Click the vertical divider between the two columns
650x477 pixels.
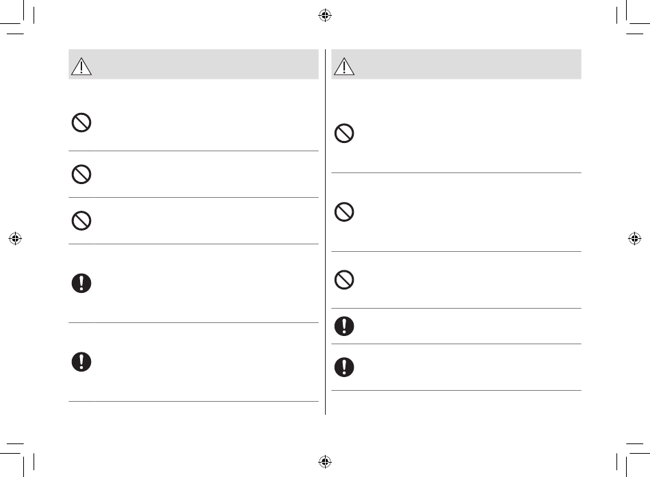tap(326, 232)
